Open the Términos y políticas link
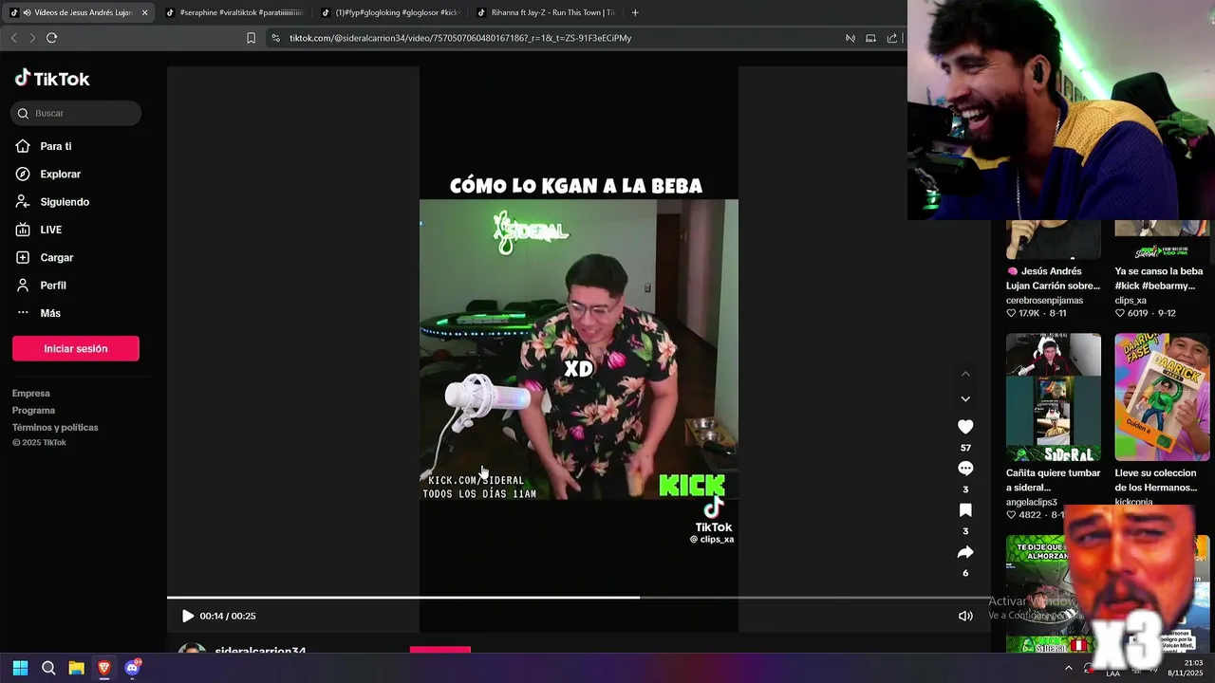1215x683 pixels. pyautogui.click(x=55, y=427)
